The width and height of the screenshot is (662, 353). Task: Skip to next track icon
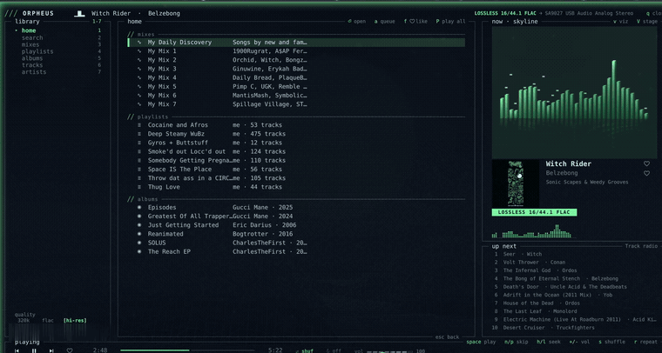51,350
